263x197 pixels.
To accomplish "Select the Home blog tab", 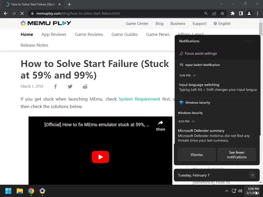I will pos(27,34).
